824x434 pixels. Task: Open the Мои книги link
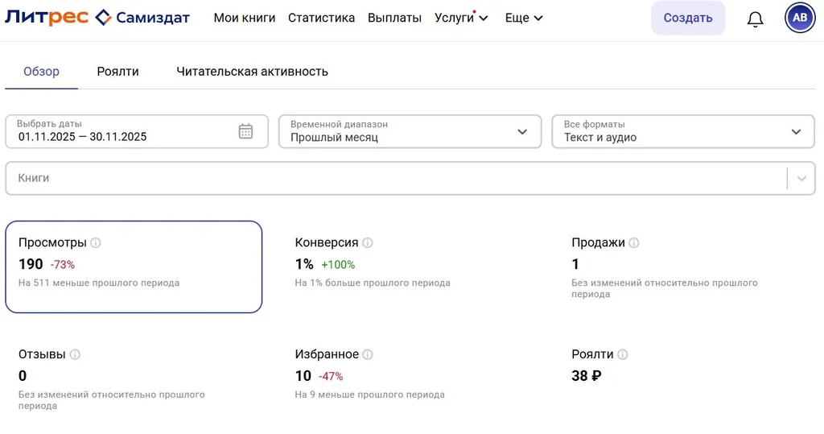(245, 18)
